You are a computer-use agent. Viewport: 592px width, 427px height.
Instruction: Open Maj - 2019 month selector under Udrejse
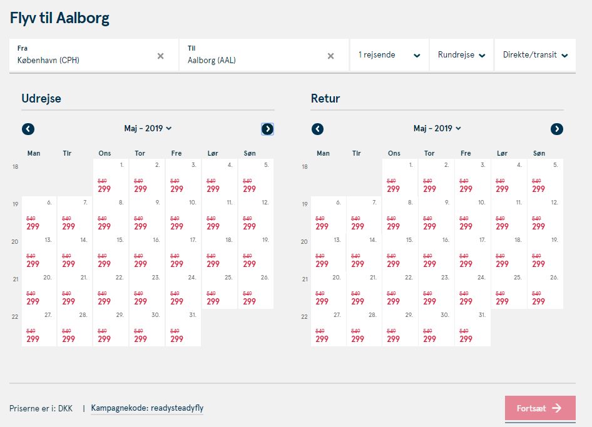click(x=148, y=128)
